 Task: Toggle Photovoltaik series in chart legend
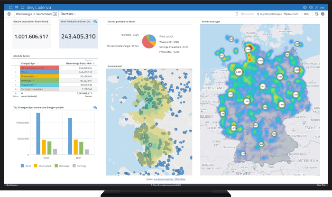(x=43, y=166)
